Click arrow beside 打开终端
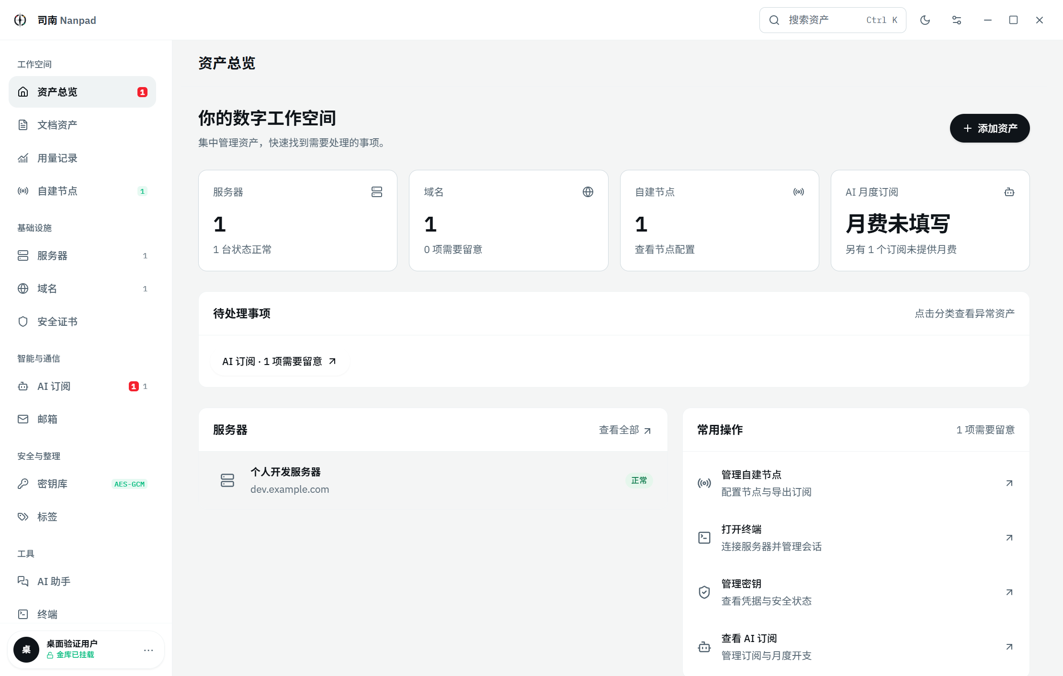The image size is (1063, 676). coord(1009,538)
